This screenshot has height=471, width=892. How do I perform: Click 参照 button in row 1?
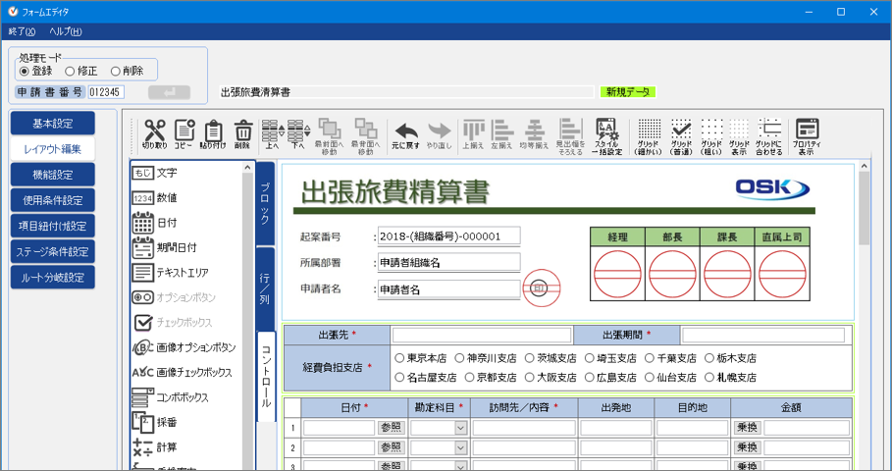(x=391, y=428)
